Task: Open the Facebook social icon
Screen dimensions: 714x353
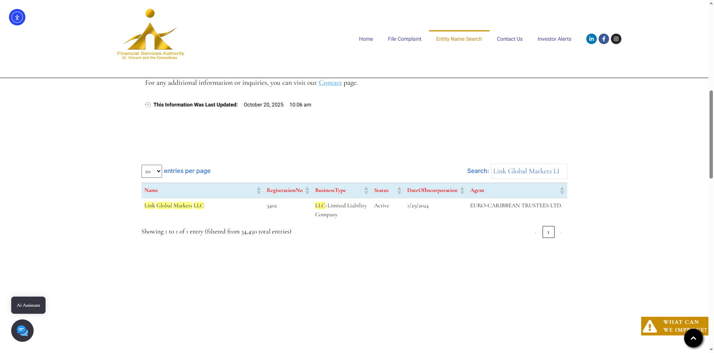Action: point(603,39)
